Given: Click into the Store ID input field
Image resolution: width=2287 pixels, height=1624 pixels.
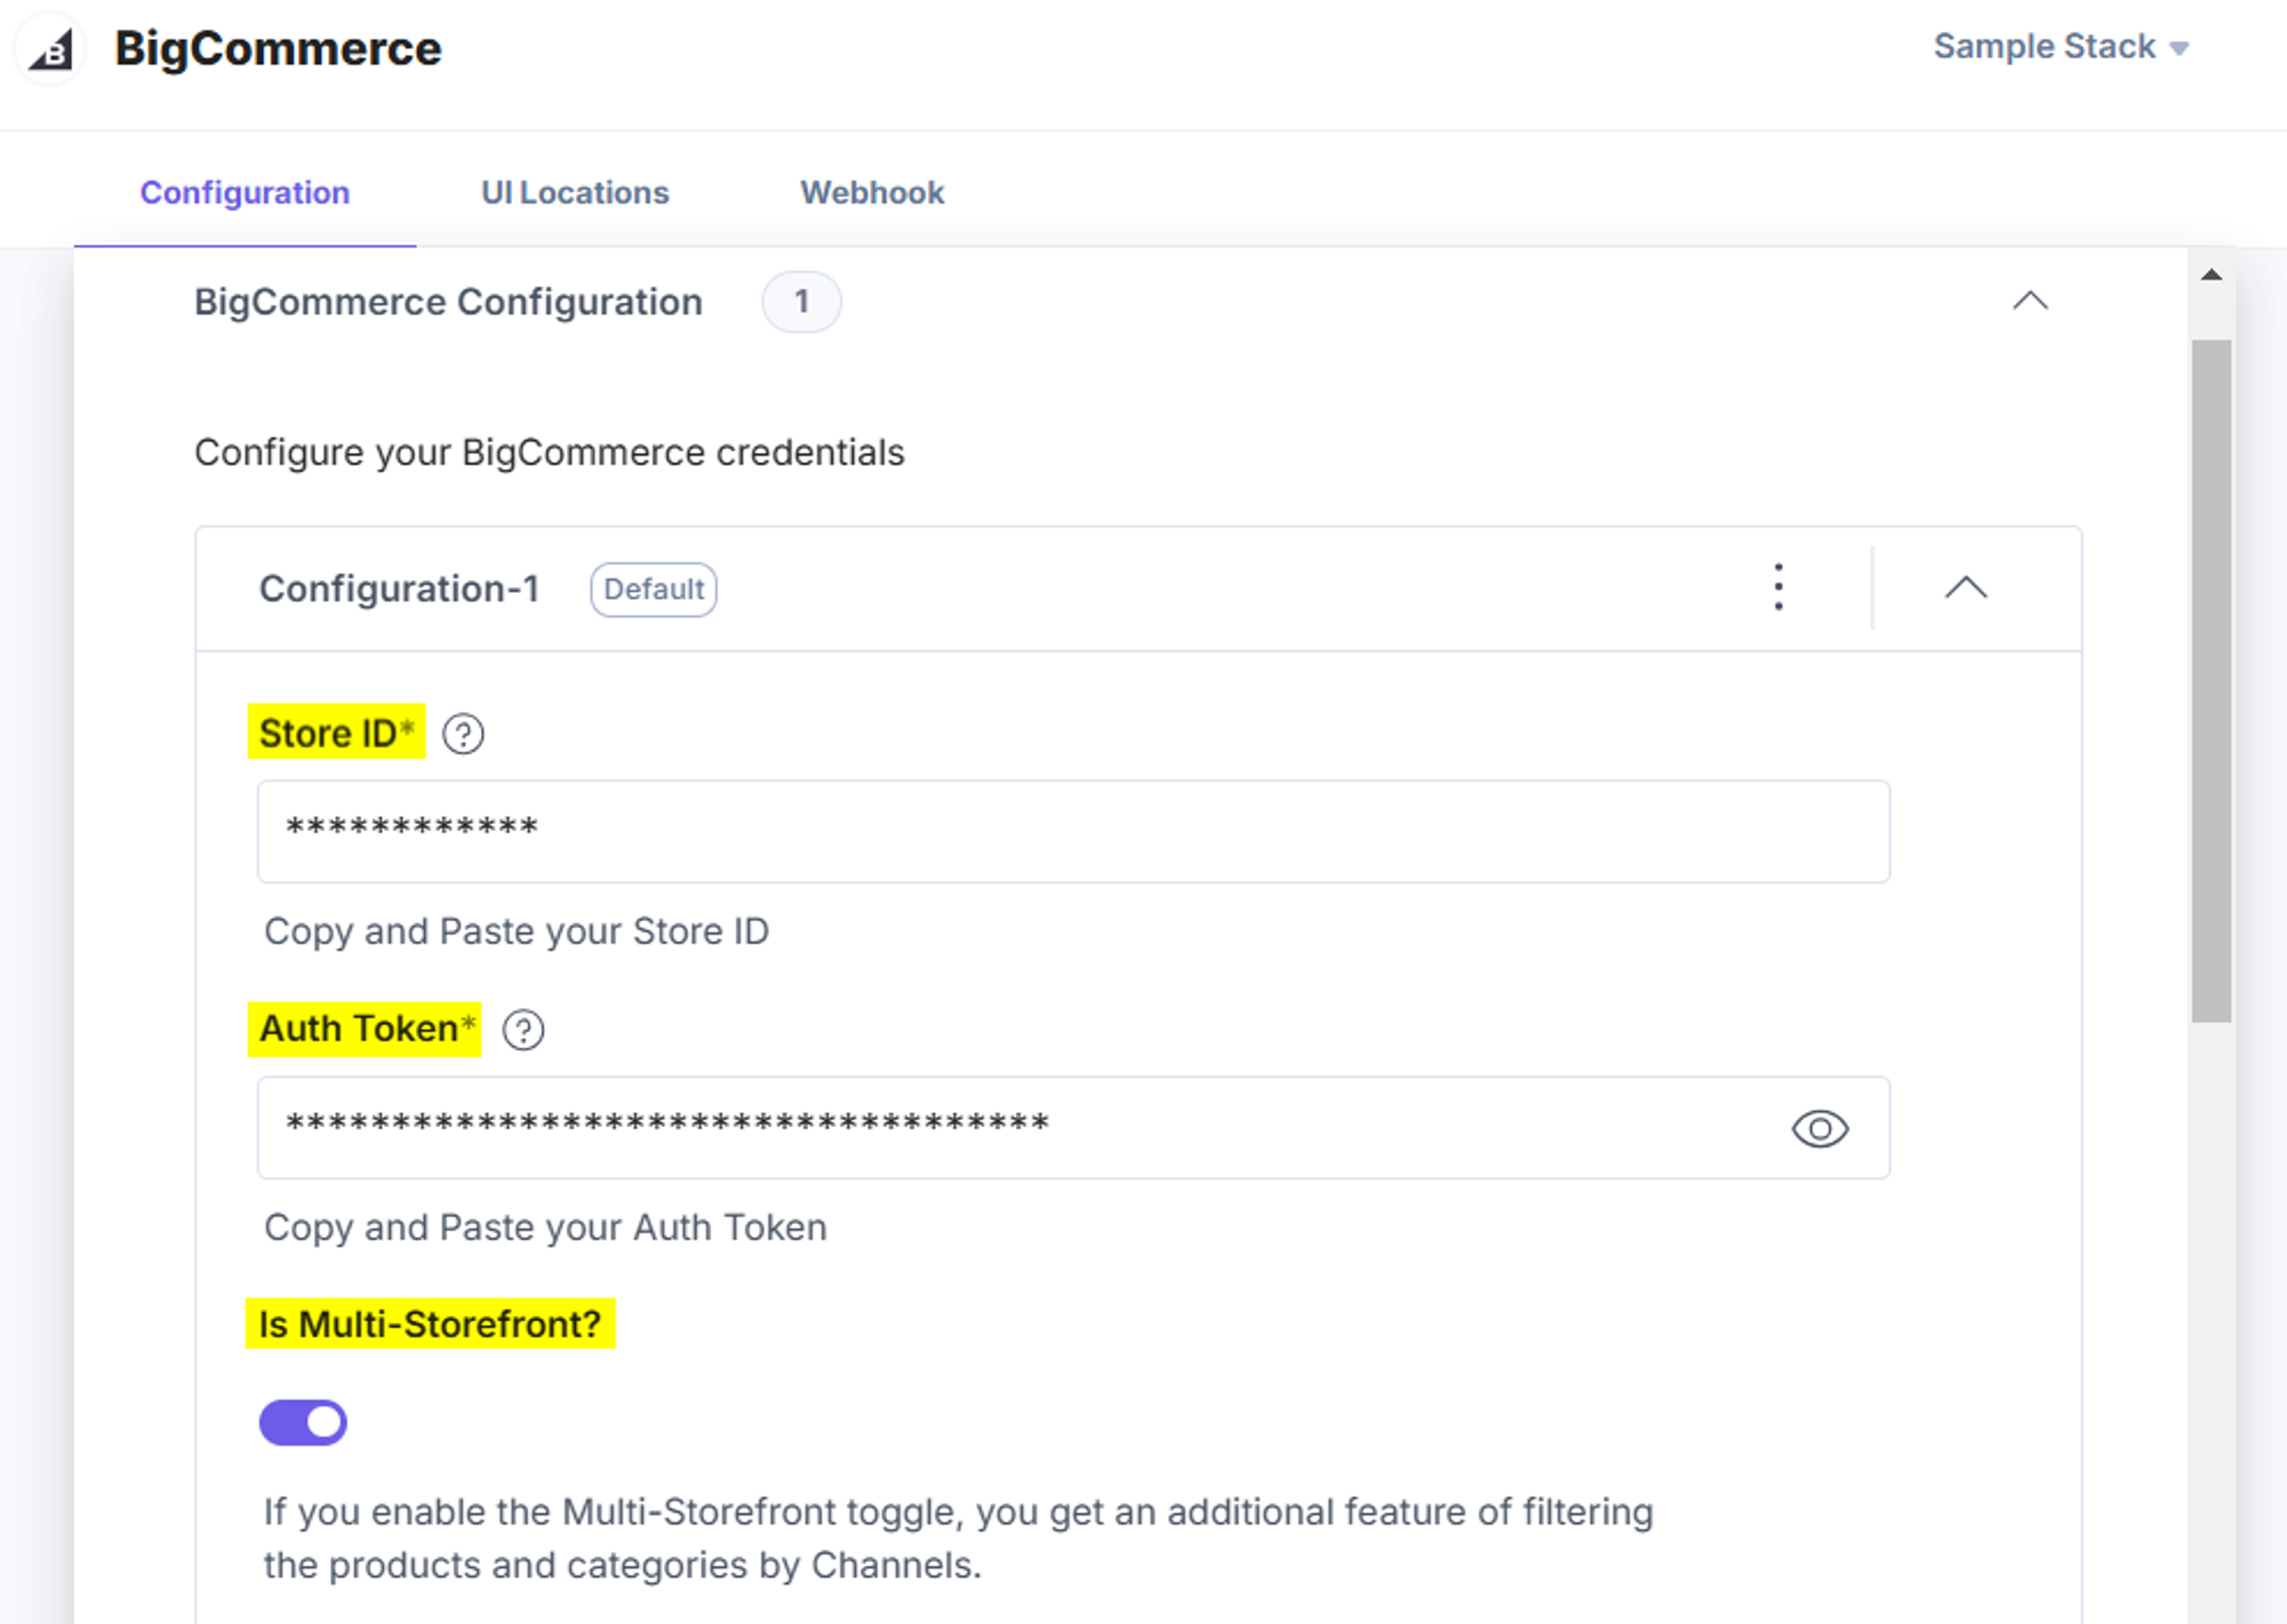Looking at the screenshot, I should 1073,831.
